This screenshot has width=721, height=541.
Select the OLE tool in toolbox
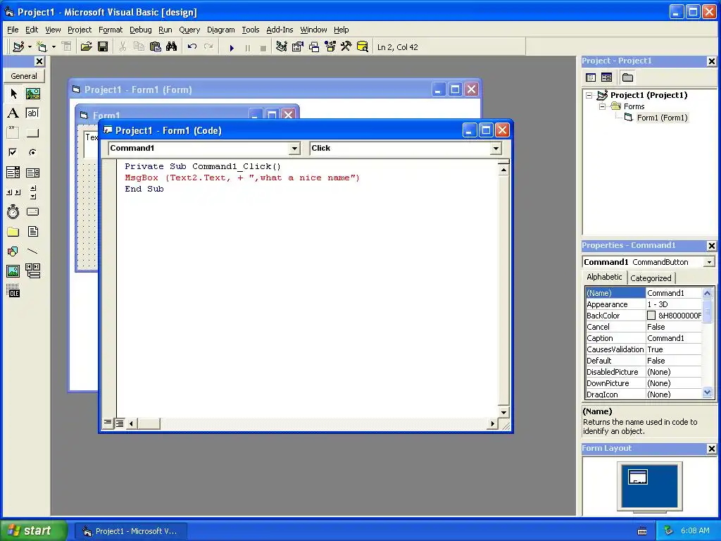[13, 291]
